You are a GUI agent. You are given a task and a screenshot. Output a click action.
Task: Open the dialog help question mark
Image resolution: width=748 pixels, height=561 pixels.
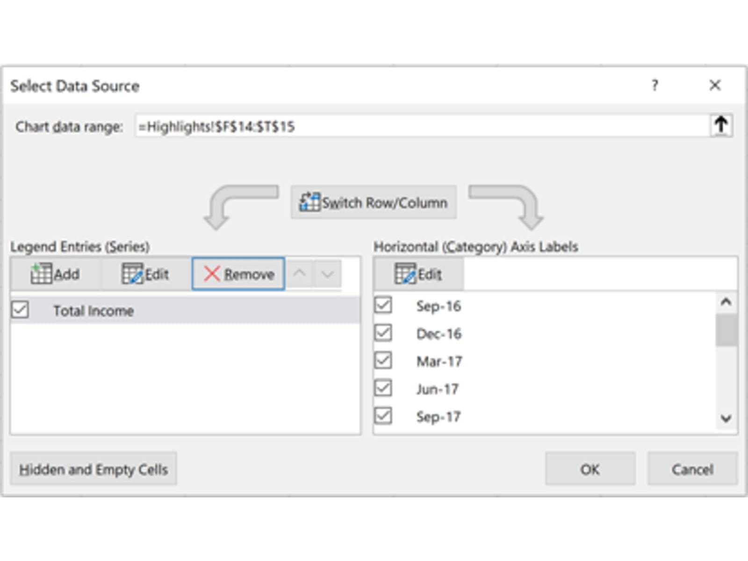click(654, 86)
